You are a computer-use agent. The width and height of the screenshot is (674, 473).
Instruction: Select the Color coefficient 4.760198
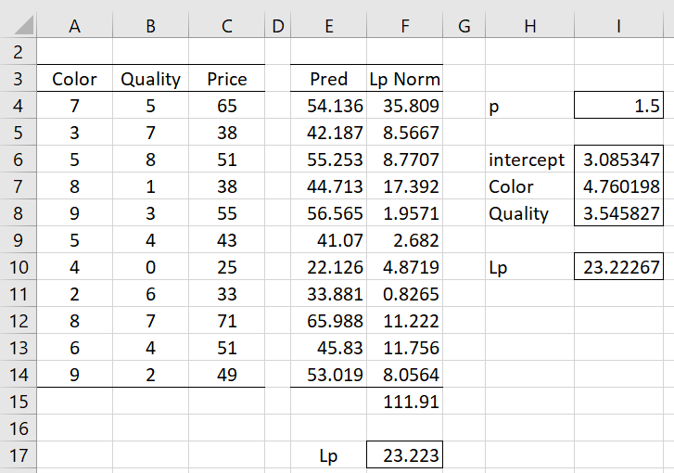click(618, 186)
